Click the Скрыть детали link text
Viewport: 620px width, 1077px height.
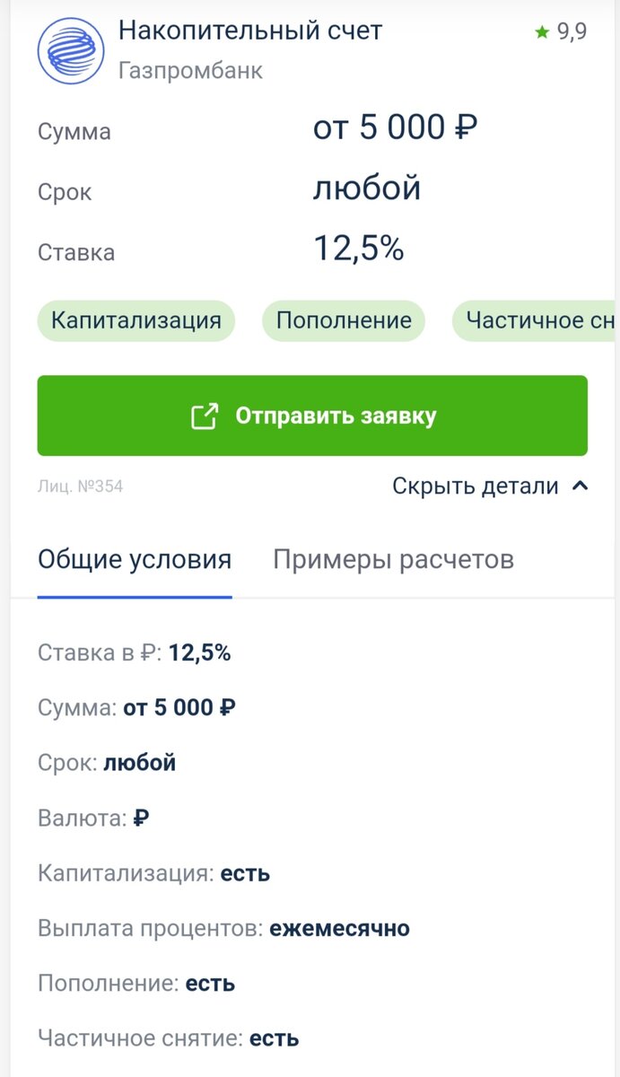pos(476,486)
